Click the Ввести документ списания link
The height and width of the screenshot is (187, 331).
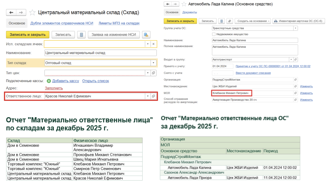[x=253, y=73]
